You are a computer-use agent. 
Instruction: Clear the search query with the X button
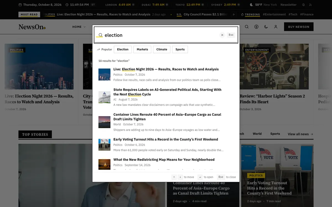tap(222, 35)
